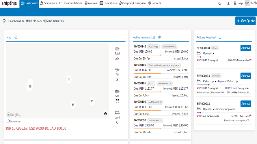This screenshot has height=144, width=257.
Task: Click info icon beside Actions Required
Action: click(x=220, y=37)
